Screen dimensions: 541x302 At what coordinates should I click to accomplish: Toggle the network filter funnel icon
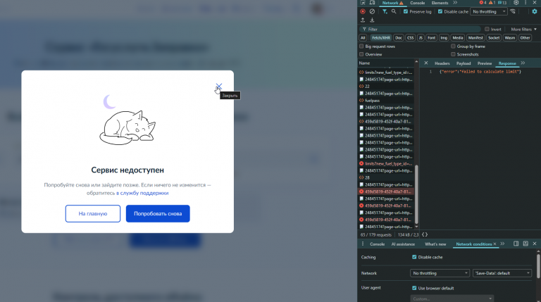385,11
